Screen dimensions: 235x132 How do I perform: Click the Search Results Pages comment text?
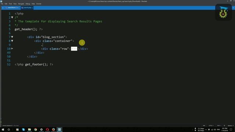point(84,21)
